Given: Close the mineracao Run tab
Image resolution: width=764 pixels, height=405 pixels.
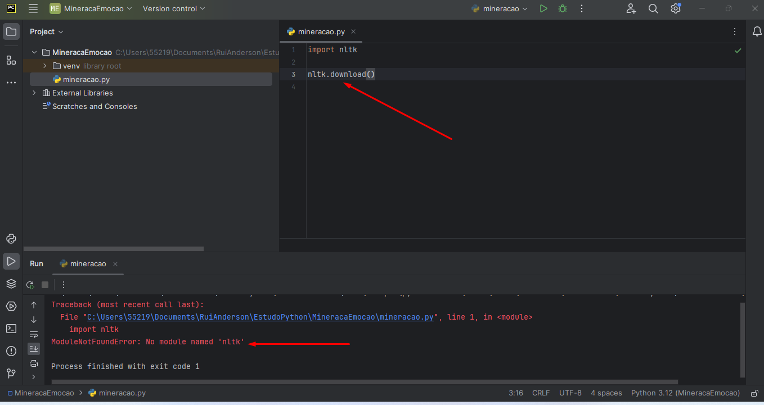Looking at the screenshot, I should [x=115, y=264].
